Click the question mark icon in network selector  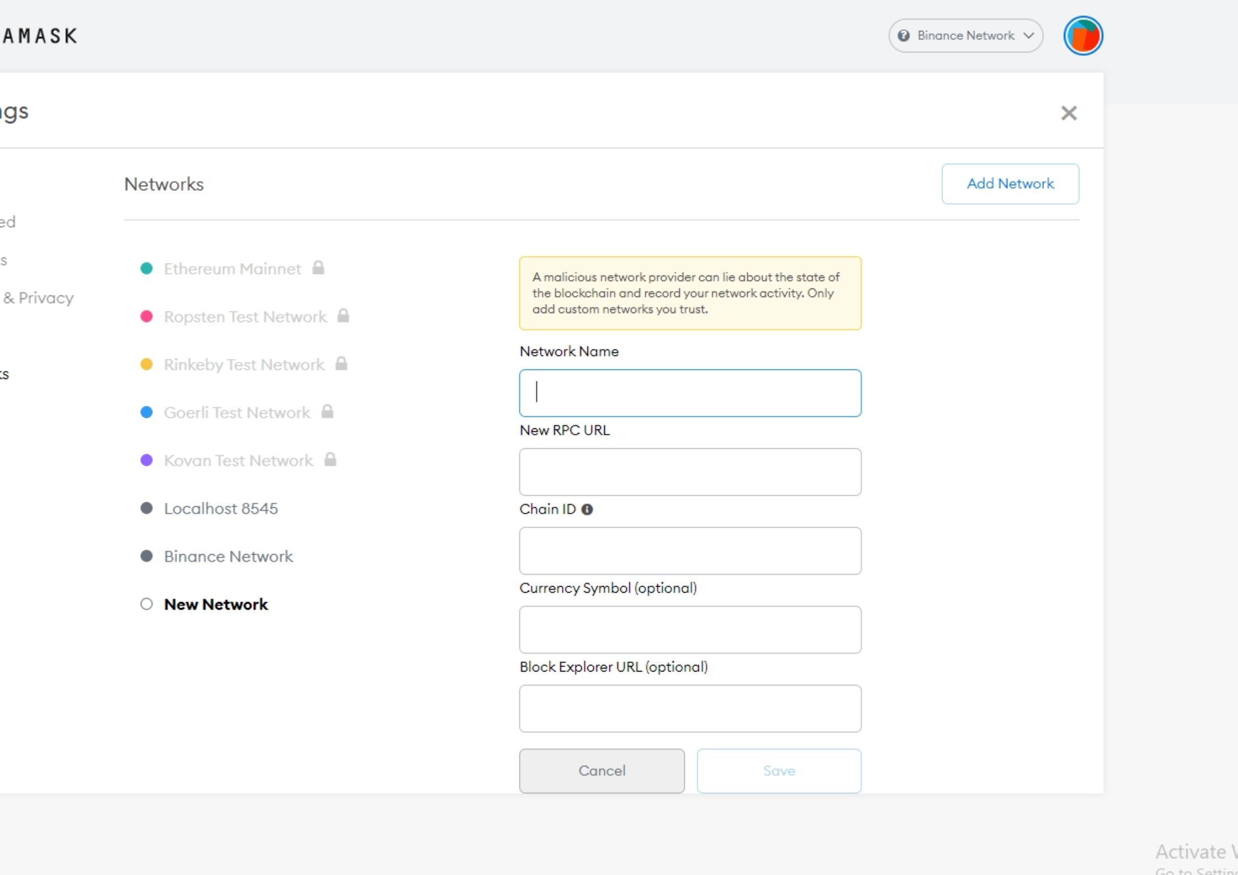903,36
